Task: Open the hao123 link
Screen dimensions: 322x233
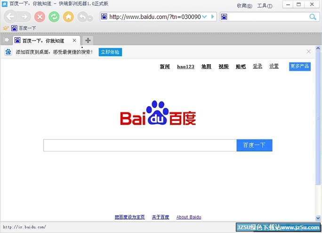Action: [x=185, y=67]
